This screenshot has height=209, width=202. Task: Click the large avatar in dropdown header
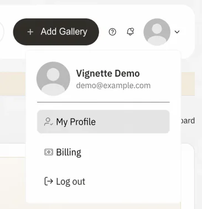[x=53, y=79]
